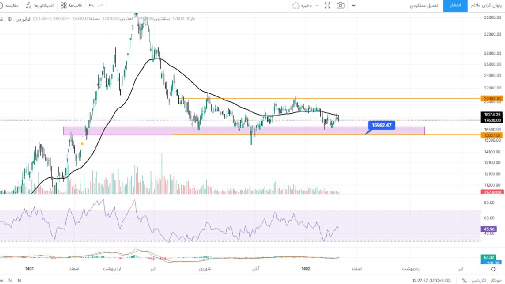Open time zone 12:27:57 (UTC+3:30) settings
Image resolution: width=505 pixels, height=284 pixels.
432,280
